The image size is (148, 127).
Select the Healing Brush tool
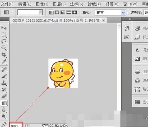tap(4, 70)
